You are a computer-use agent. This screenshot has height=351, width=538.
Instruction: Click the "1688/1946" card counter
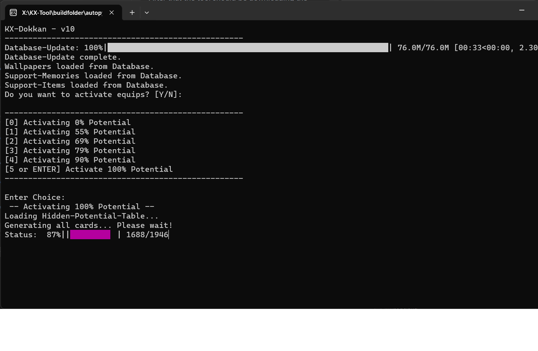(147, 235)
